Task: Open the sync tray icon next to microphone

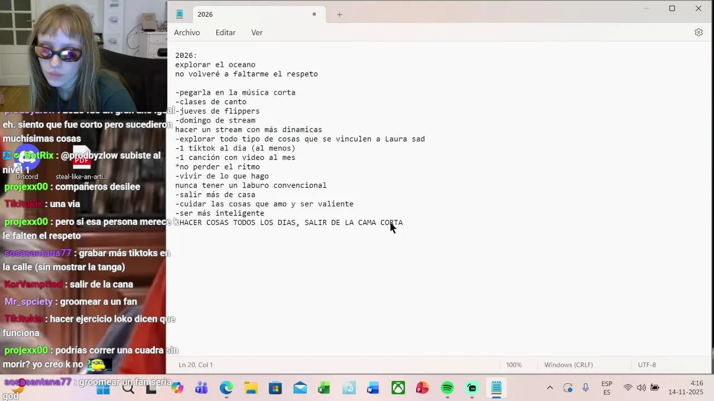Action: click(568, 388)
